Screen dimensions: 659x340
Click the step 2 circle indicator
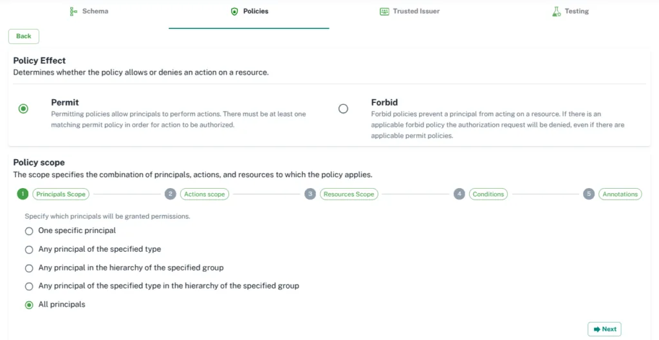coord(170,194)
